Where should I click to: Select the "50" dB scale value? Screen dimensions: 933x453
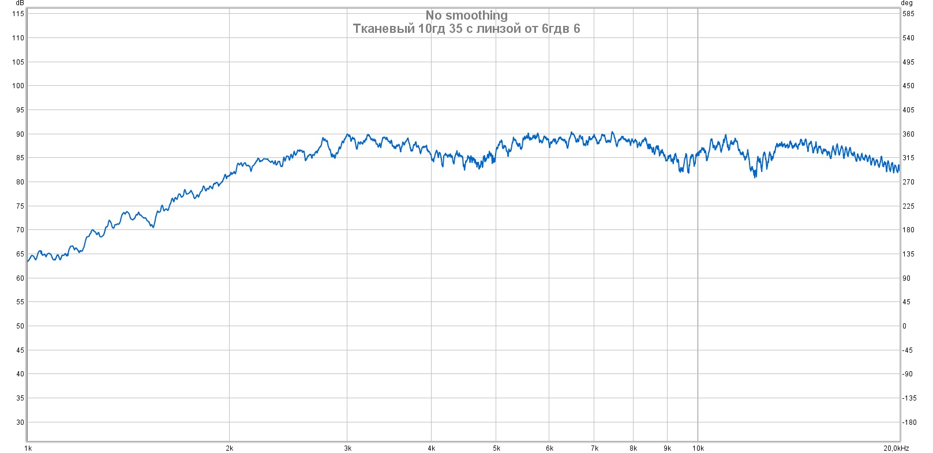pos(20,326)
